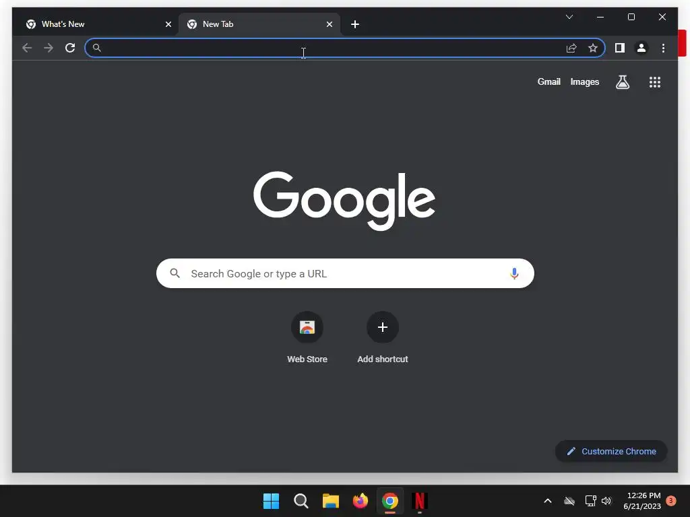Open Netflix from the taskbar
This screenshot has height=517, width=690.
(419, 501)
